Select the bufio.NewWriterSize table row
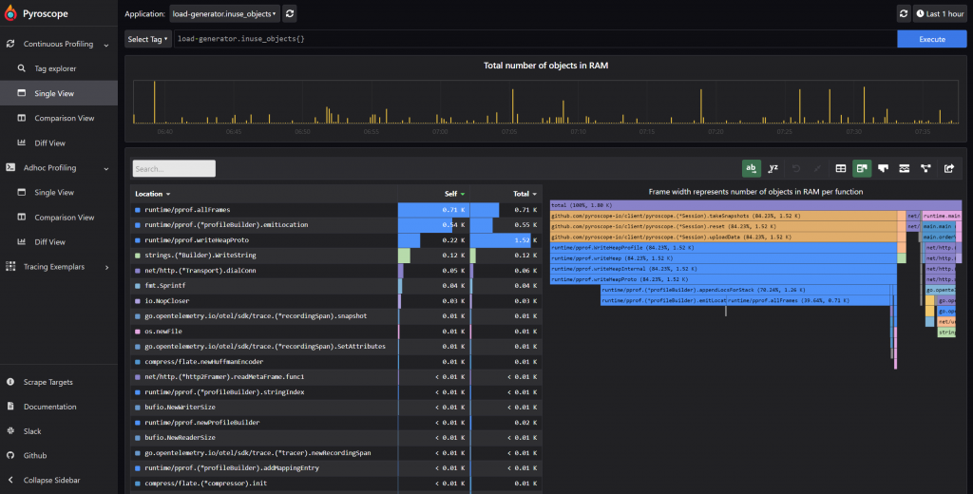The image size is (973, 494). coord(335,408)
